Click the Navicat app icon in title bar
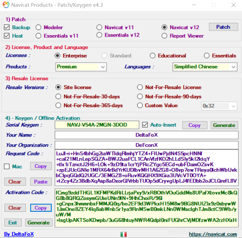The height and width of the screenshot is (238, 242). [x=6, y=5]
